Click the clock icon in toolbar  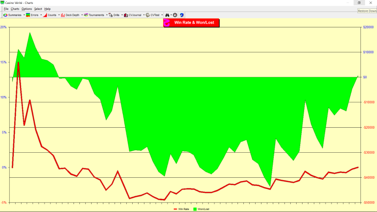(x=175, y=15)
